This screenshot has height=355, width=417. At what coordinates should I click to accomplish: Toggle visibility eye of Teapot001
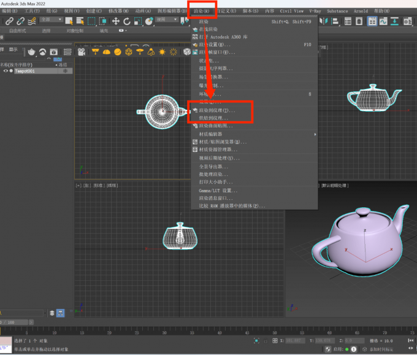tap(6, 71)
